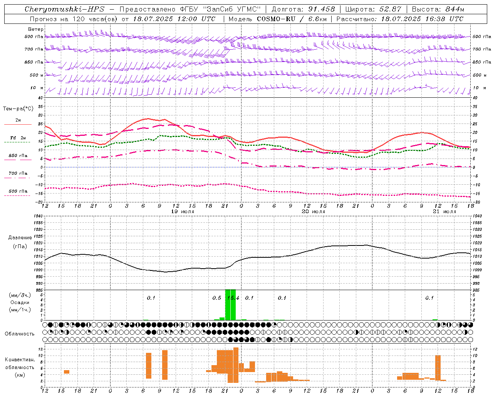
Task: Click the (гПа) unit under Давление
Action: tap(20, 247)
